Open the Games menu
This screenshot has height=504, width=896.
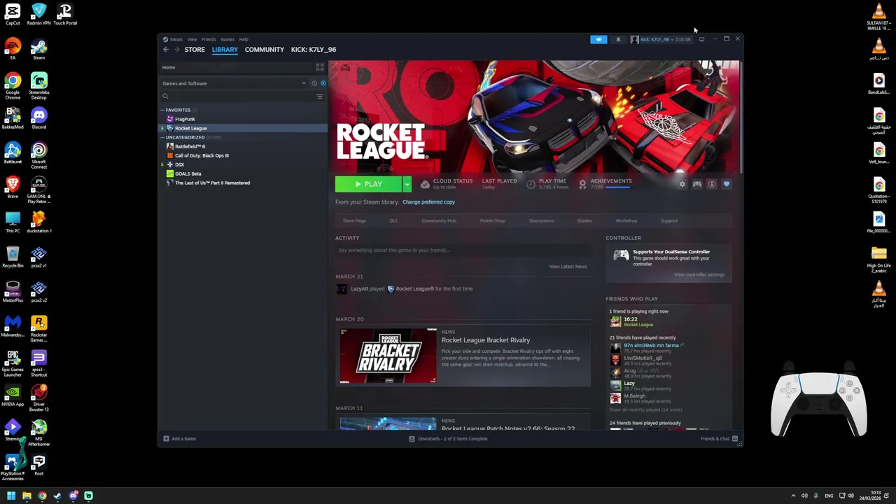pos(227,39)
